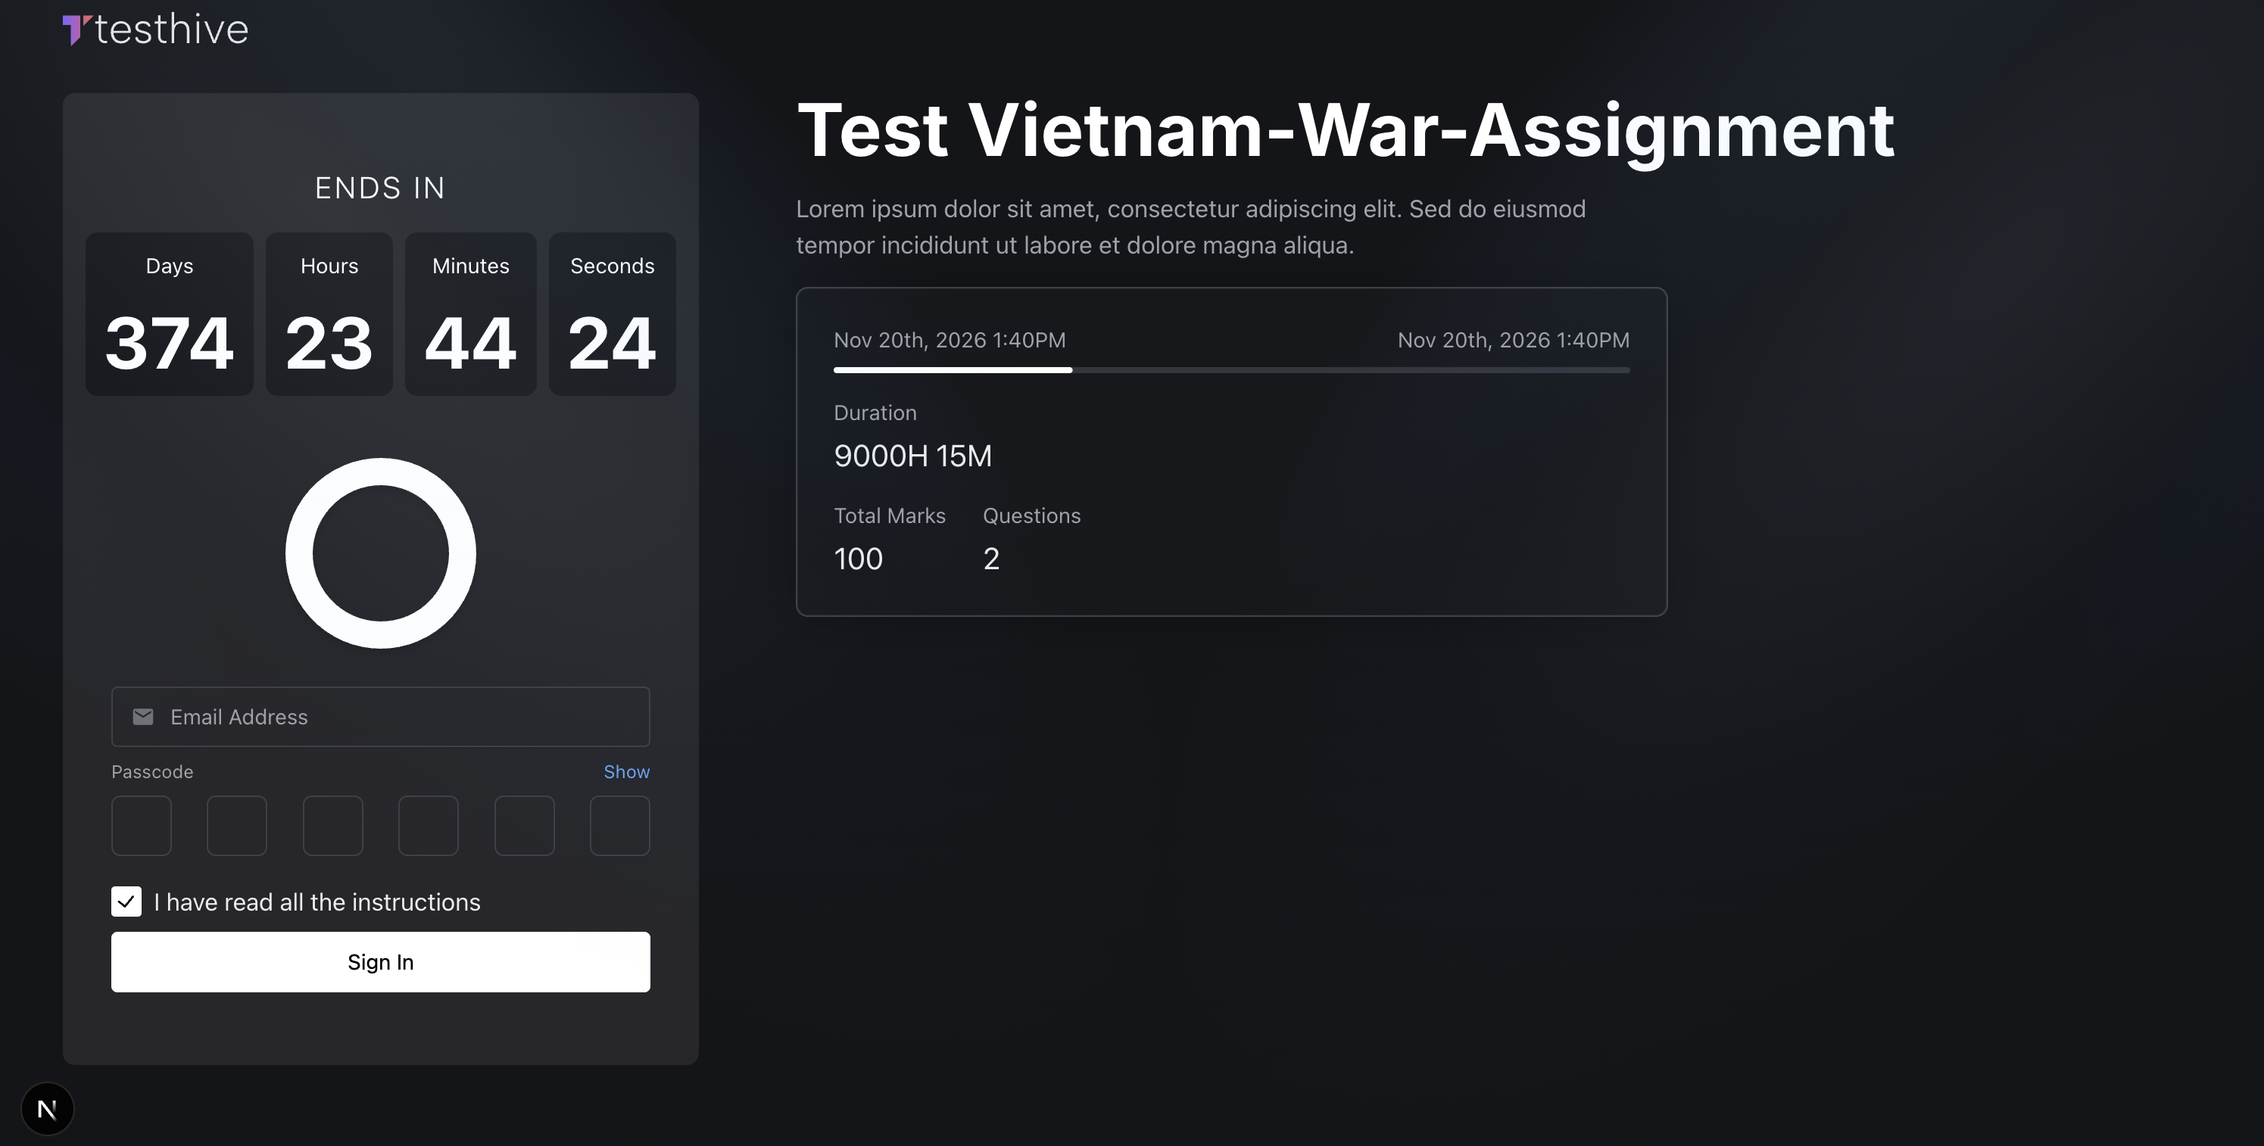Click the exam progress bar
The height and width of the screenshot is (1146, 2264).
(1230, 370)
